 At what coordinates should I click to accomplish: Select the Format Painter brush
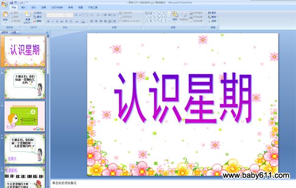click(12, 21)
